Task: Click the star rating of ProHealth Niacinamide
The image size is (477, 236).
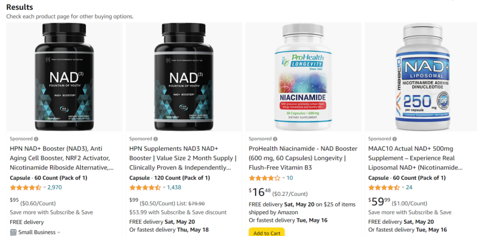Action: point(265,178)
